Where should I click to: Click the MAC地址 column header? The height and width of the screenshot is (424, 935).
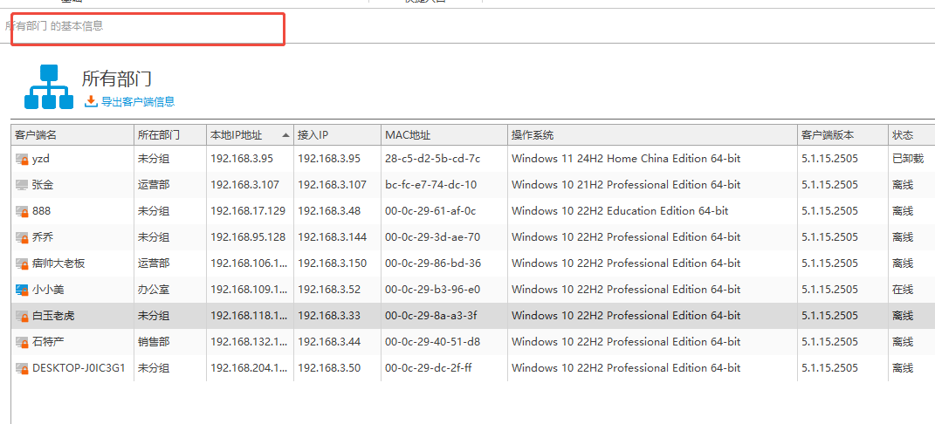pos(408,135)
